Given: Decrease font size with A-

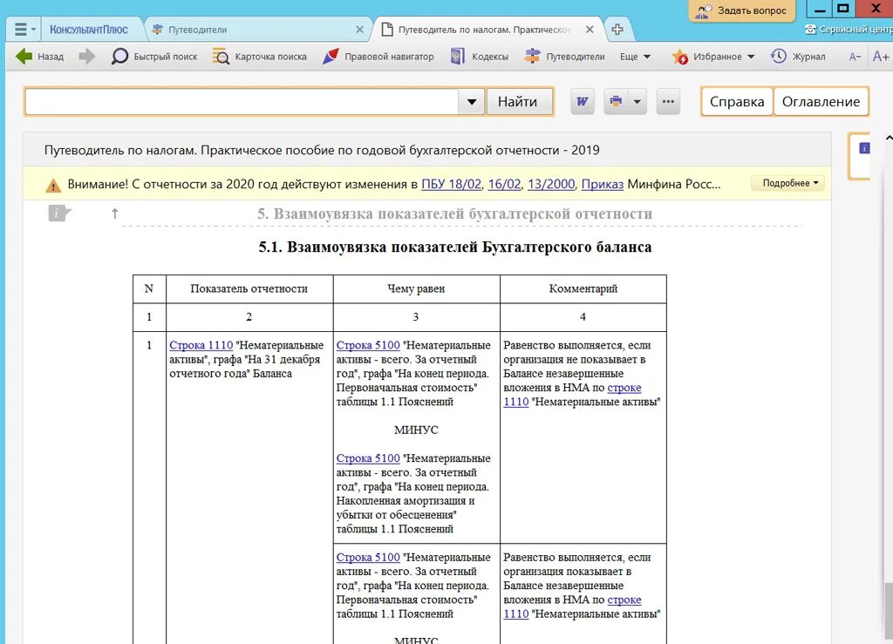Looking at the screenshot, I should [x=855, y=57].
